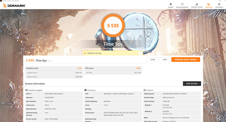The height and width of the screenshot is (122, 226).
Task: Click COMPARE RESULT ONLINE button
Action: 186,60
